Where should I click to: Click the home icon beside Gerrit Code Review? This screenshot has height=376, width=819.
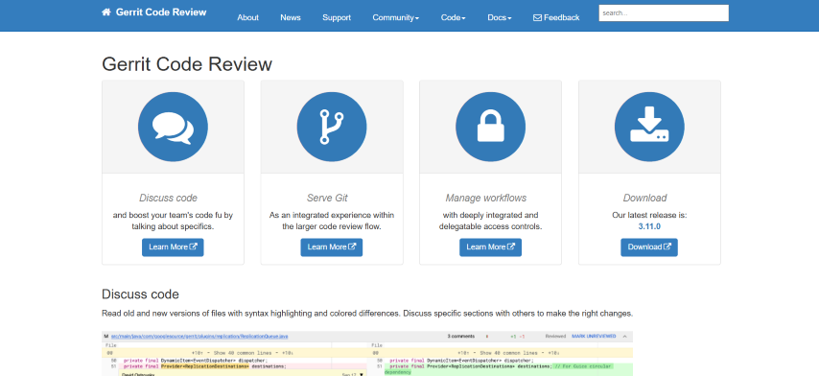(x=106, y=12)
